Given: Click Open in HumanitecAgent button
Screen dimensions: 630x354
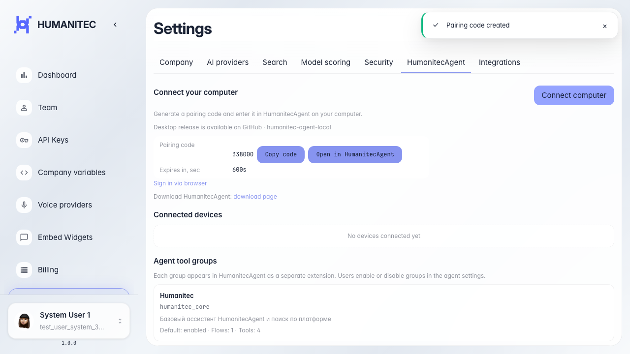Looking at the screenshot, I should coord(355,154).
